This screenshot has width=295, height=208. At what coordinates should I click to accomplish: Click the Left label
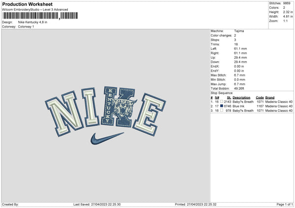click(214, 49)
